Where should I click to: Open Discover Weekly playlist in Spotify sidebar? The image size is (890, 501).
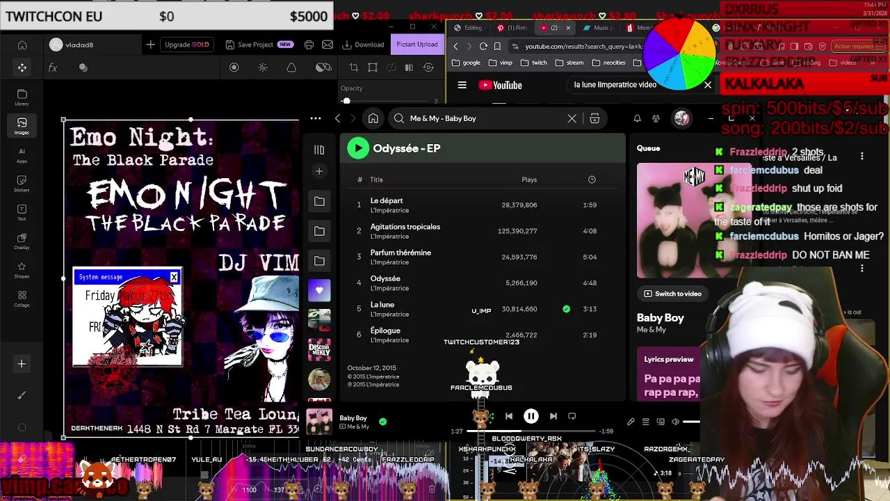(319, 349)
